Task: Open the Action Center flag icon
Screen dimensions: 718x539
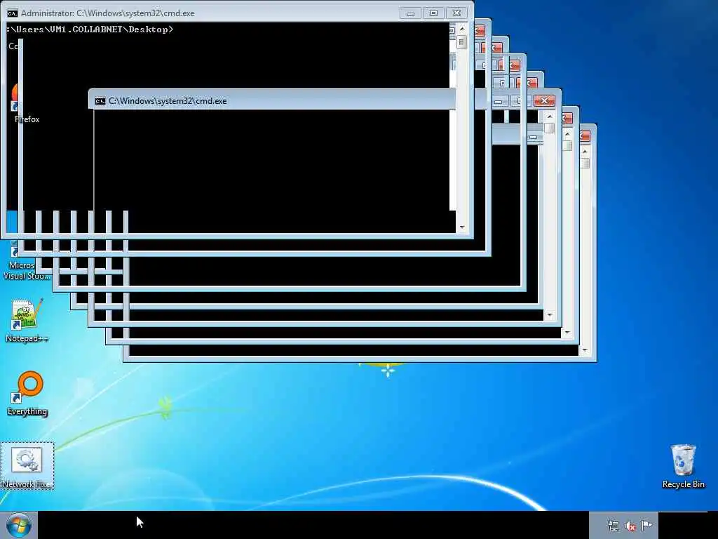Action: point(646,525)
